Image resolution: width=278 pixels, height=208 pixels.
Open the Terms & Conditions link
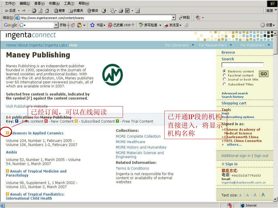[132, 168]
